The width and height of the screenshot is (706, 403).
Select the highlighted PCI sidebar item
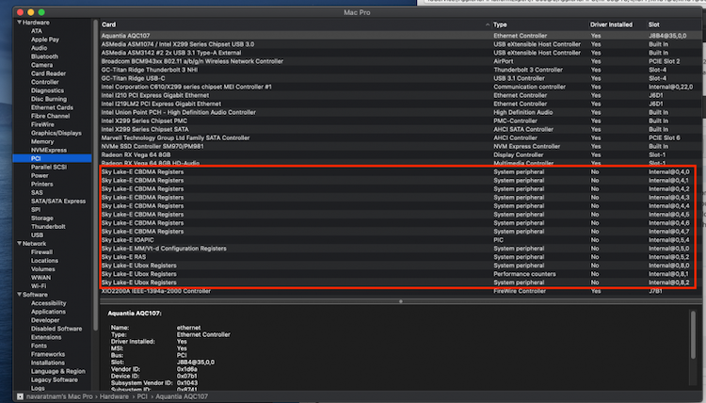[x=52, y=158]
